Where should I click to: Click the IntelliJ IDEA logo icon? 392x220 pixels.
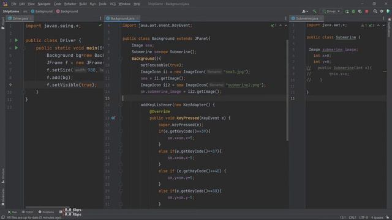point(5,4)
